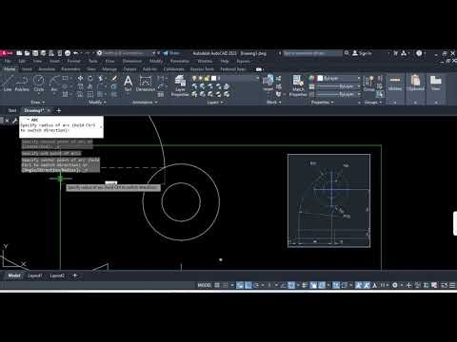Screen dimensions: 457x342
Task: Select the Move tool in Modify panel
Action: click(x=80, y=78)
